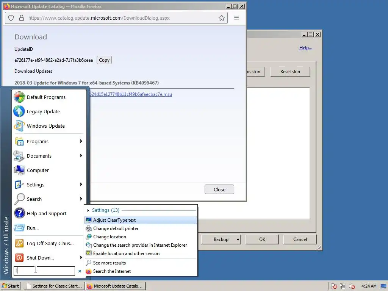This screenshot has width=388, height=291.
Task: Open the Help... link in settings window
Action: click(306, 48)
